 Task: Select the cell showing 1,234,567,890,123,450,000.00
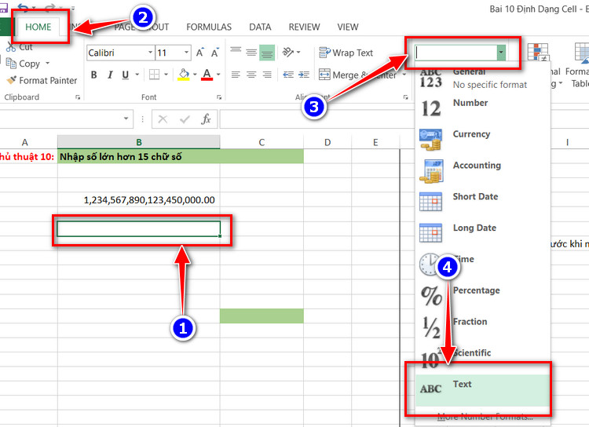138,200
